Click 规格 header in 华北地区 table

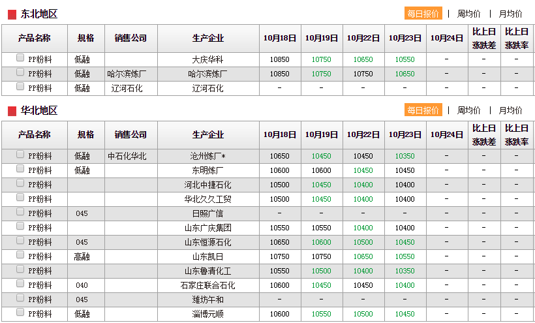(x=85, y=134)
